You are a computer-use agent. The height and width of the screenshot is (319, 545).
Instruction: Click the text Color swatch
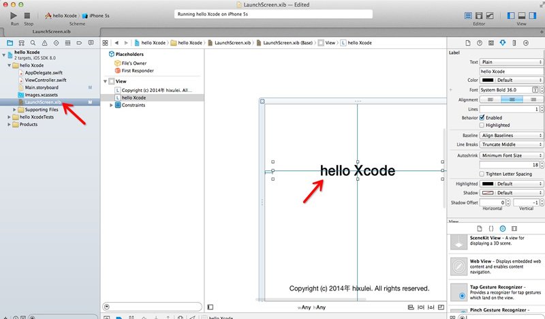click(x=488, y=80)
